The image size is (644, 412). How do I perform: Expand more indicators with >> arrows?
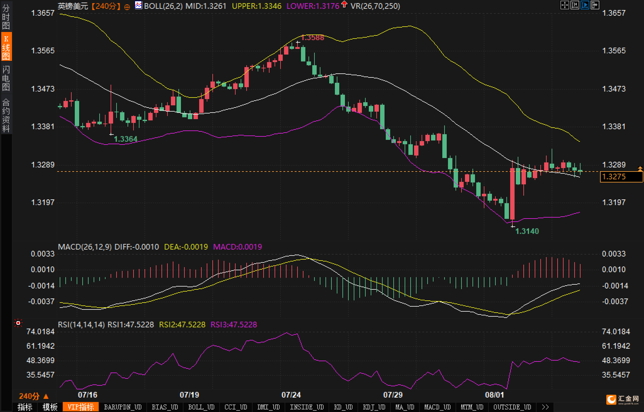[x=545, y=407]
